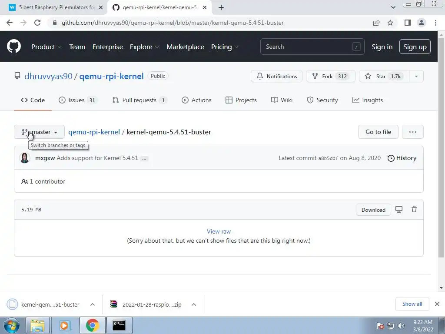Open the Team navigation link

point(77,47)
